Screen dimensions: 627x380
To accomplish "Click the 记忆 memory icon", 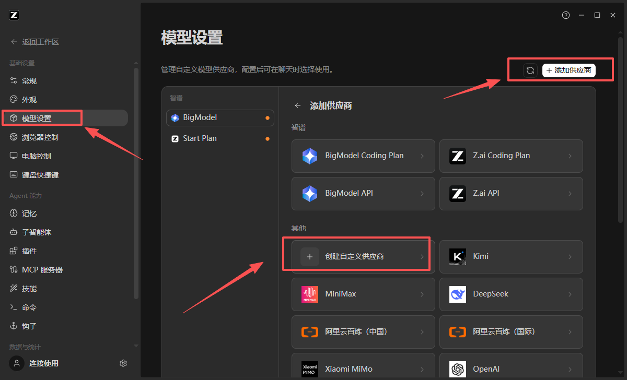I will (x=14, y=213).
